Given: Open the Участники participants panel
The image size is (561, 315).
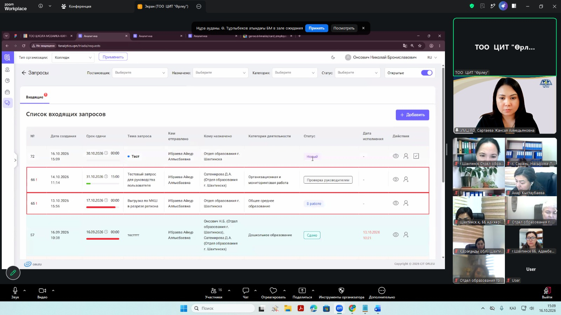Looking at the screenshot, I should point(214,293).
